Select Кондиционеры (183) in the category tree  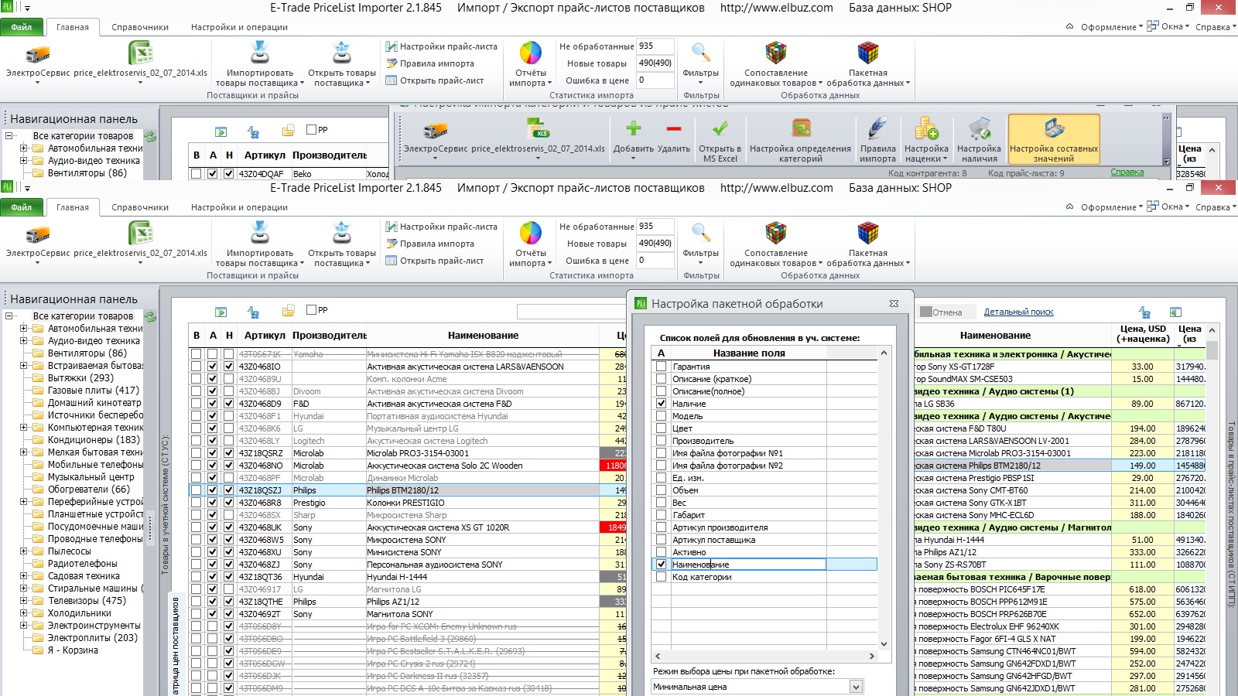coord(94,440)
